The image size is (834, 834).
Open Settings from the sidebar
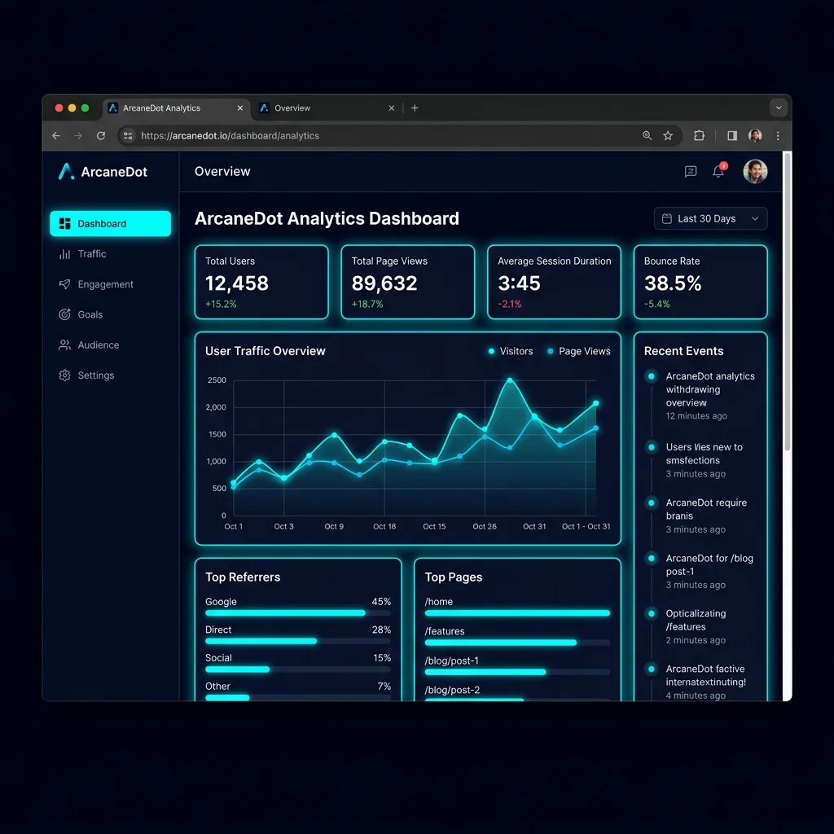[x=111, y=375]
